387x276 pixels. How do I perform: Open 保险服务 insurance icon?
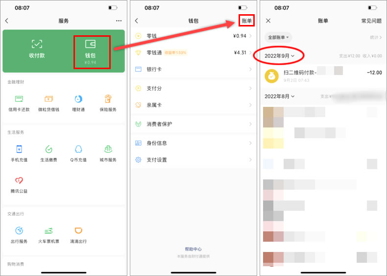(x=108, y=99)
